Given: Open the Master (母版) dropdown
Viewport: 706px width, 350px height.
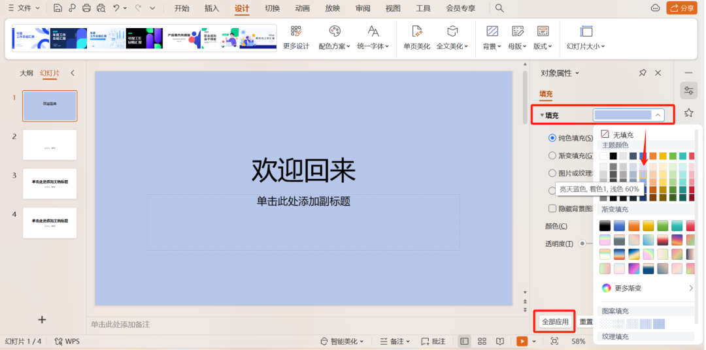Looking at the screenshot, I should coord(518,37).
